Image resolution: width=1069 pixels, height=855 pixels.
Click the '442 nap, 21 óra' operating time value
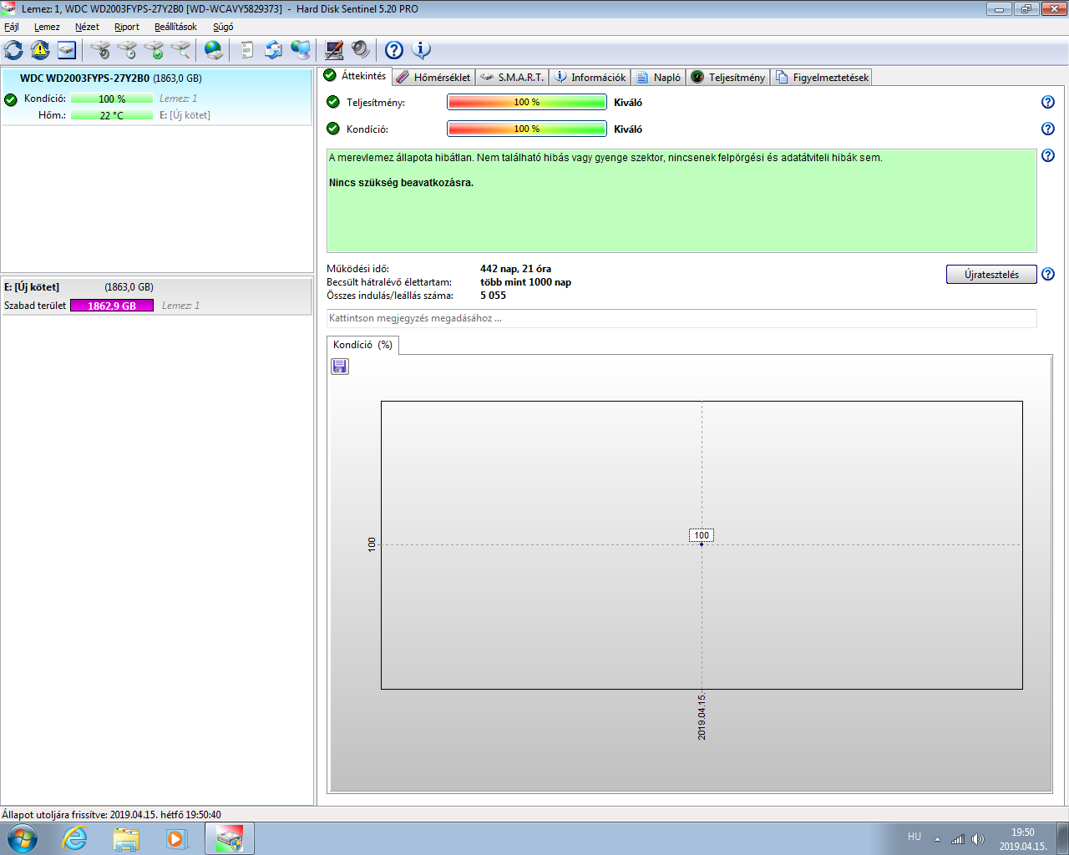515,269
